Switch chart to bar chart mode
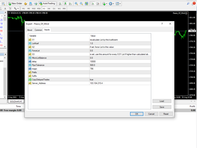Screen dimensions: 197x148 point(60,4)
